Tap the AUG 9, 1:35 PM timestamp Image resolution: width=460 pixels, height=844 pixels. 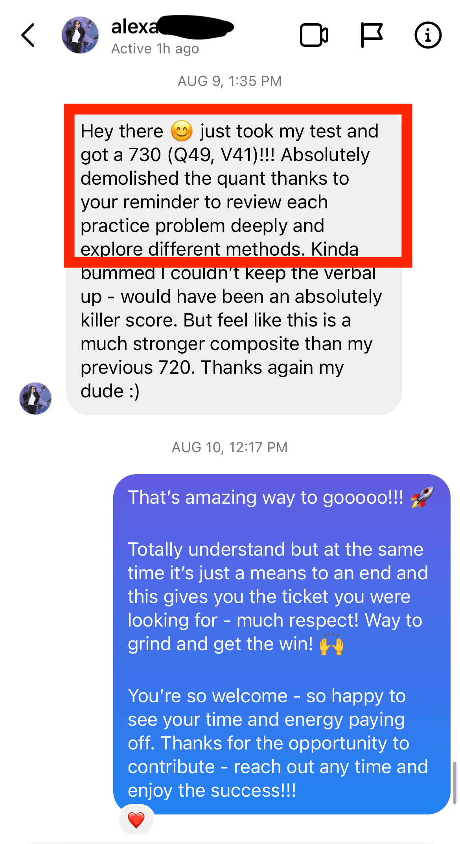tap(230, 81)
